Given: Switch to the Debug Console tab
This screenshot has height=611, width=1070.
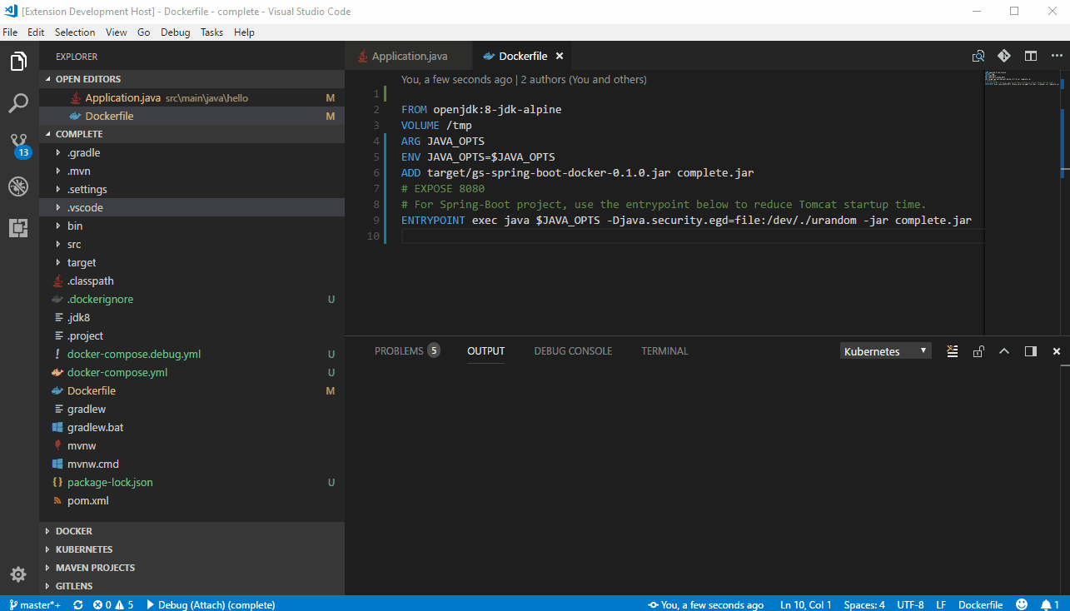Looking at the screenshot, I should (573, 351).
